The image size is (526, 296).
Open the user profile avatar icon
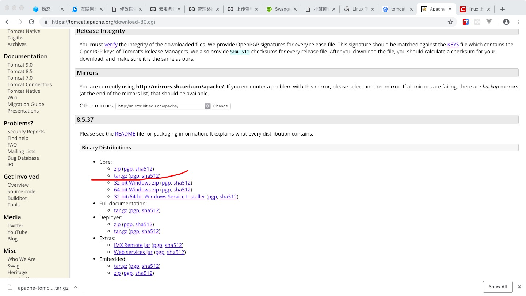[506, 22]
